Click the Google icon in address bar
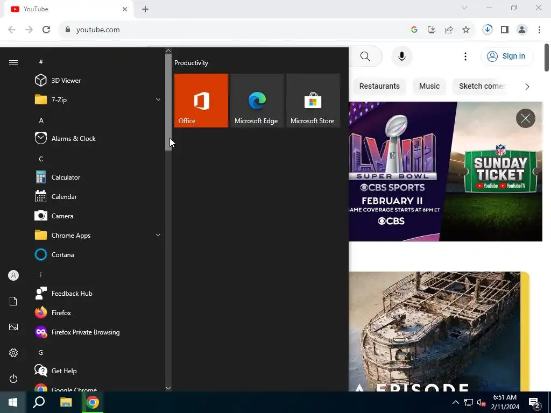The image size is (551, 413). click(414, 30)
